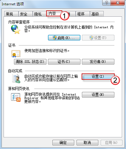Screen dimensions: 126x149
Task: Click the shield icon on disabled 设置(T) button
Action: 91,38
